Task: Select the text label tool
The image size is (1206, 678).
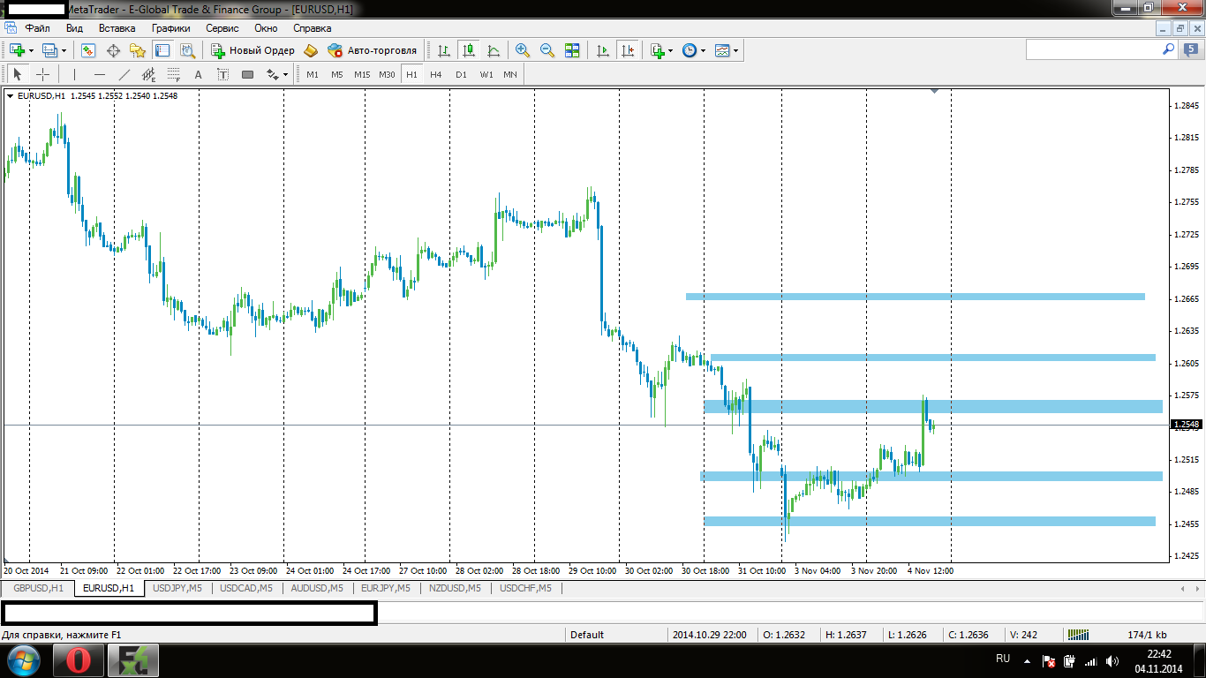Action: 222,74
